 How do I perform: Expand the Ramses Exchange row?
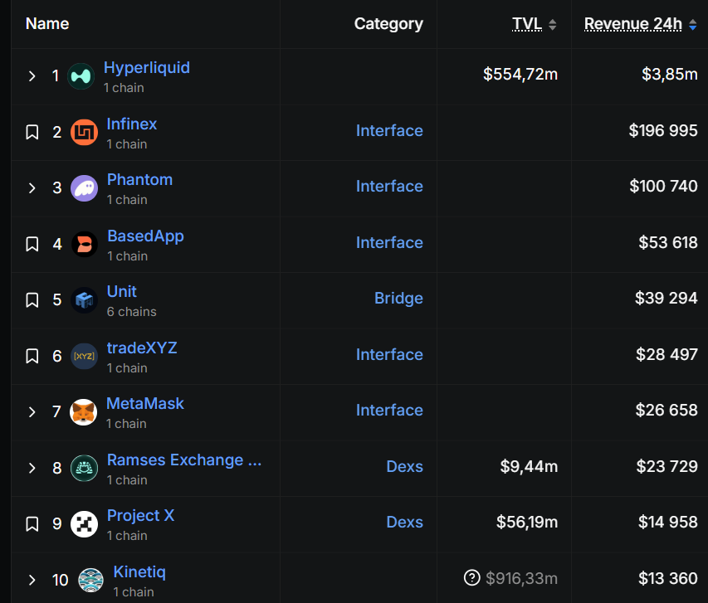32,468
